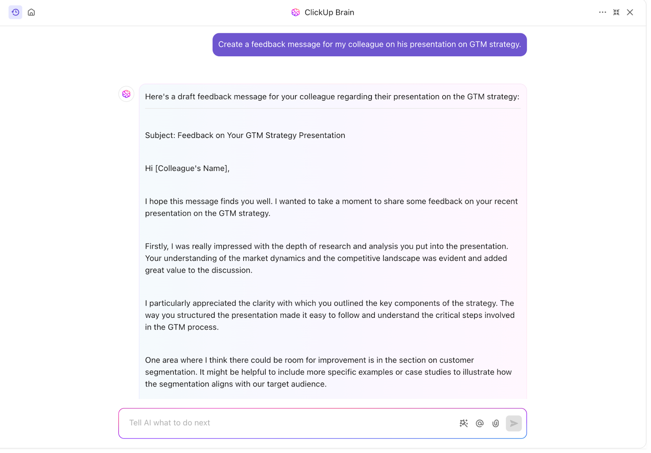Close the ClickUp Brain panel
Screen dimensions: 651x453
tap(630, 12)
